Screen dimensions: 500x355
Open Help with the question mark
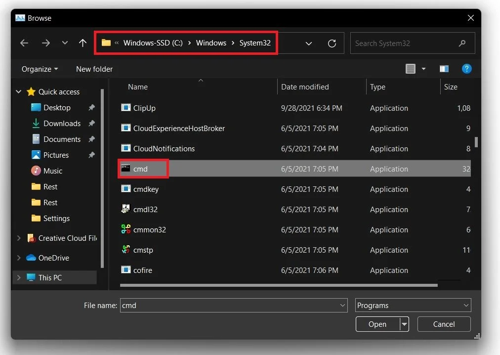[466, 69]
